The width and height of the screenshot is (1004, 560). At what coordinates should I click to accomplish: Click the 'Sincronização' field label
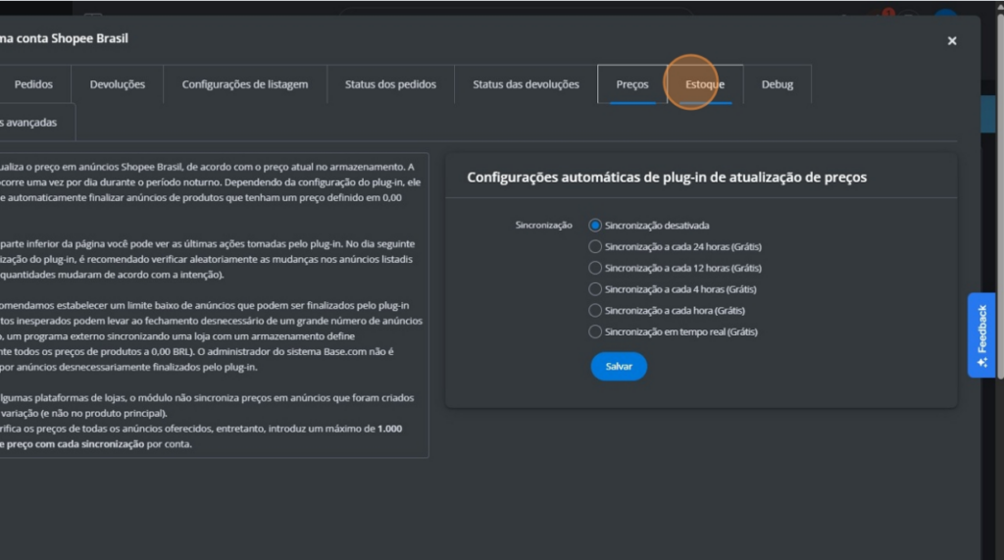pyautogui.click(x=543, y=226)
